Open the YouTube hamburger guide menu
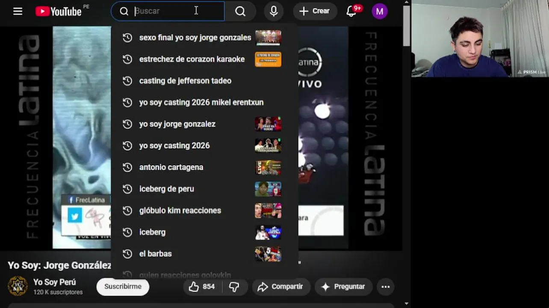549x308 pixels. click(x=18, y=12)
